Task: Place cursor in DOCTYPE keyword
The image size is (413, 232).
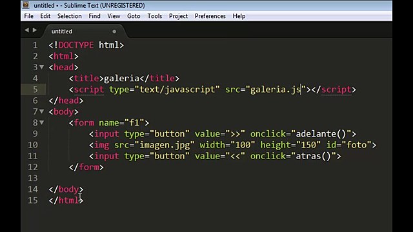Action: (x=76, y=45)
